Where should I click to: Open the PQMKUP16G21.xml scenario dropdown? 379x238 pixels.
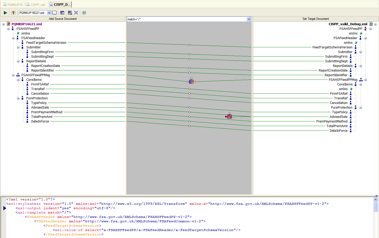point(49,13)
